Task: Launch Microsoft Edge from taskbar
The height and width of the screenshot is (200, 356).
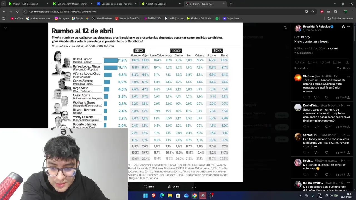Action: [x=162, y=196]
